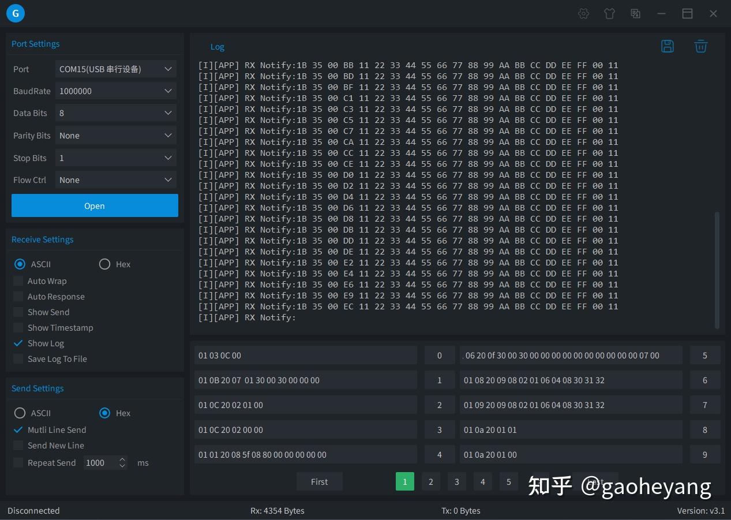Switch language using the translate icon
Screen dimensions: 731x520
click(635, 13)
